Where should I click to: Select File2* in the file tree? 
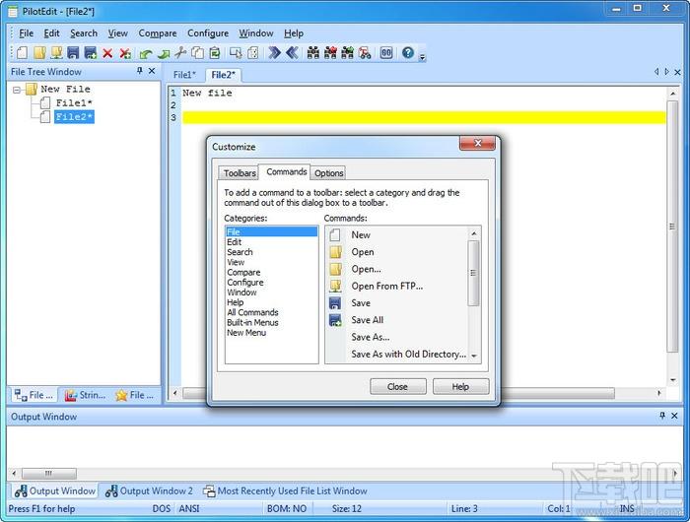click(74, 117)
